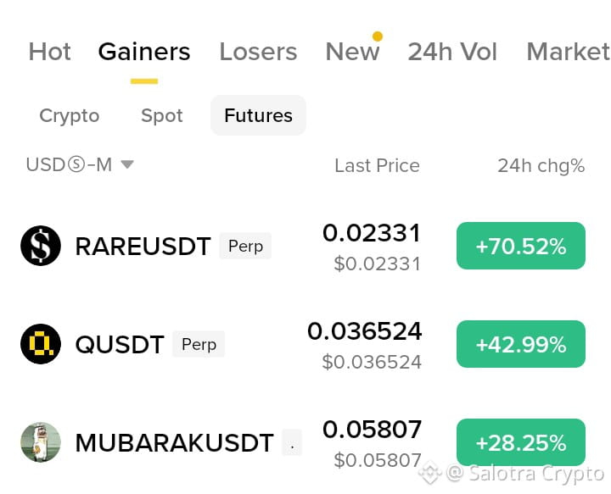
Task: Switch to the Hot tab
Action: click(x=49, y=52)
